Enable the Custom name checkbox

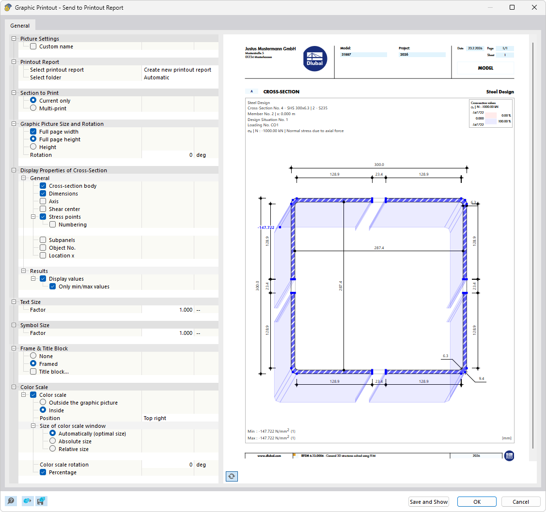coord(32,46)
